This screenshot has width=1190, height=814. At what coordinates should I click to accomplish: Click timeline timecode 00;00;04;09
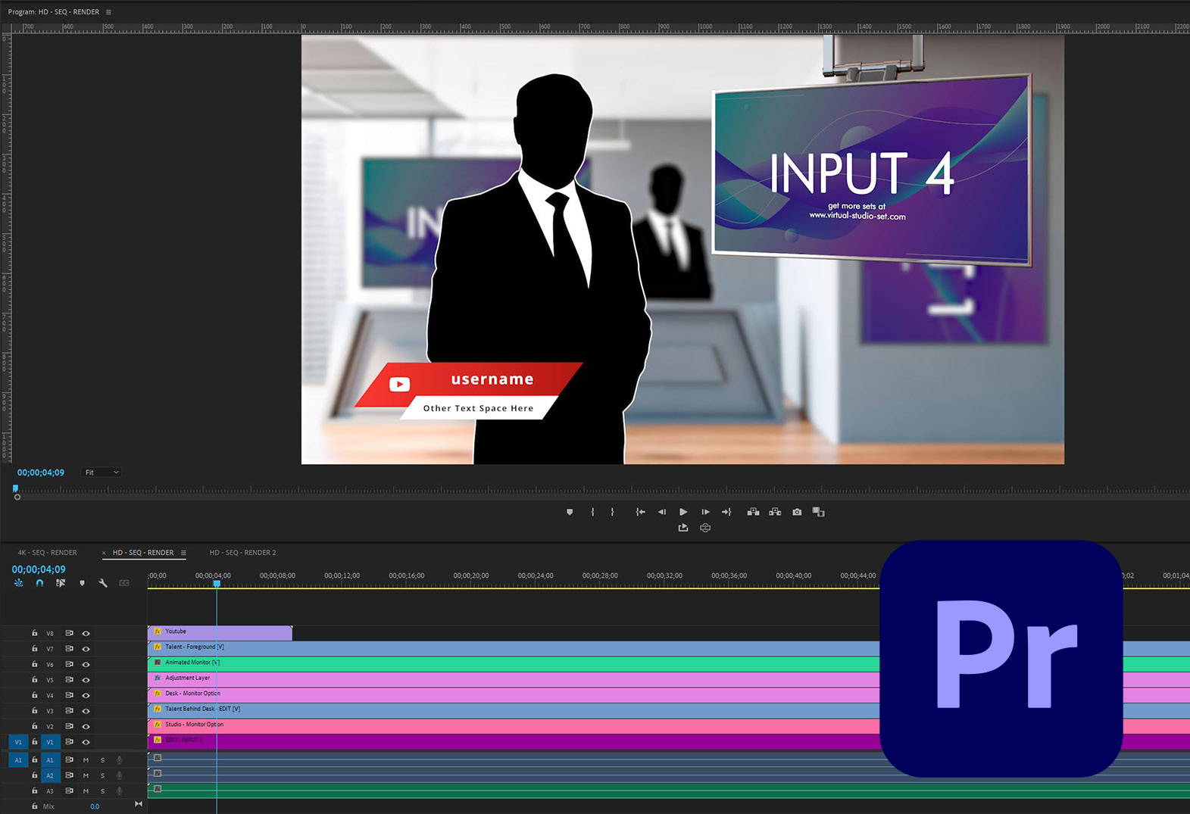[39, 569]
